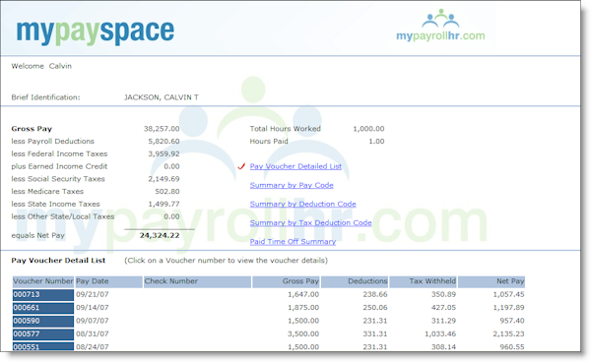This screenshot has height=362, width=591.
Task: Open Summary by Deduction Code link
Action: 302,204
